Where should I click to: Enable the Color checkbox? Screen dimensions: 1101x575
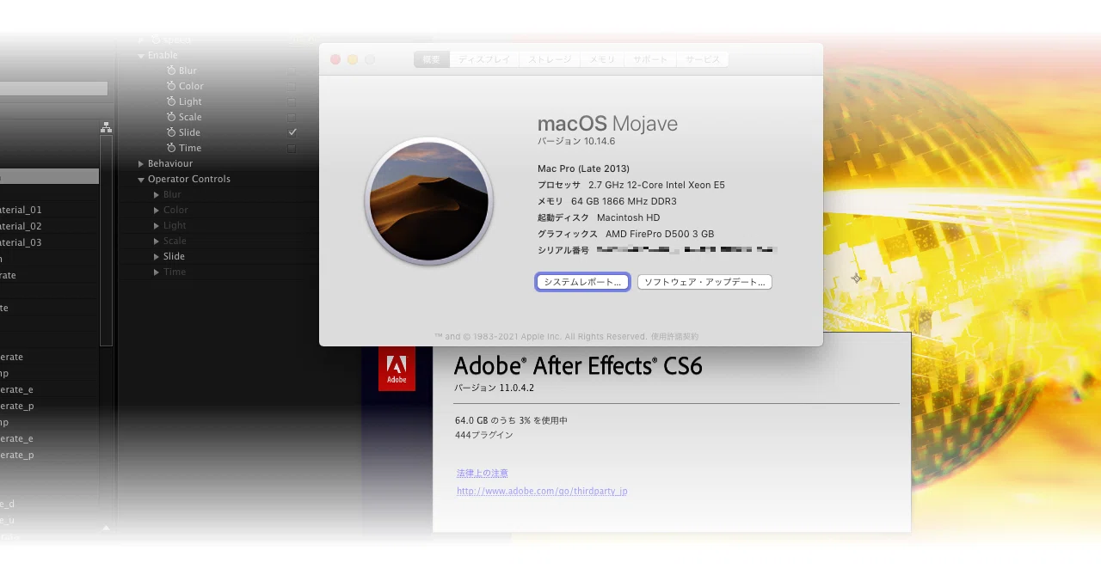click(x=292, y=86)
